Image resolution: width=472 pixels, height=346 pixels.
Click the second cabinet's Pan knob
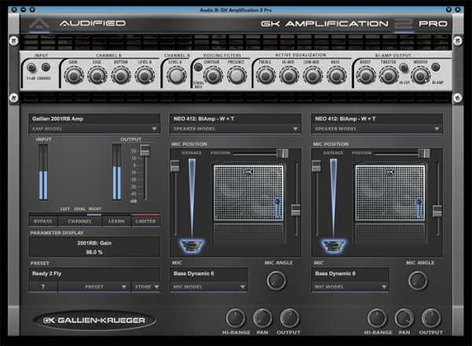click(x=404, y=318)
